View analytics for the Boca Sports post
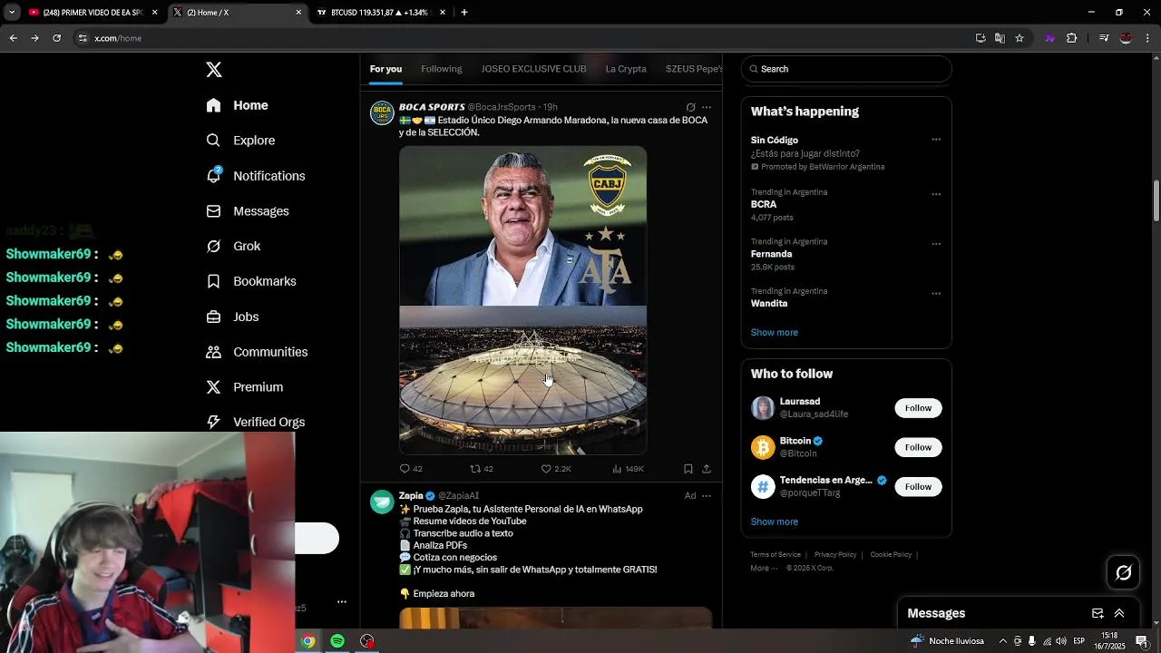Screen dimensions: 1161x653 click(x=628, y=469)
